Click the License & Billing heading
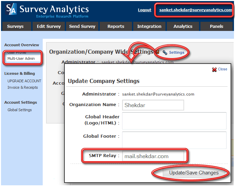This screenshot has width=235, height=187. coord(20,73)
